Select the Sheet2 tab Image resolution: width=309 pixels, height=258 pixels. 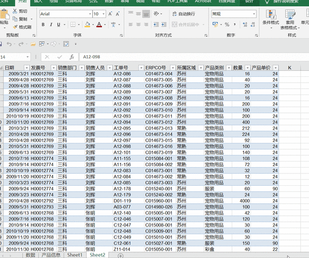[97, 255]
